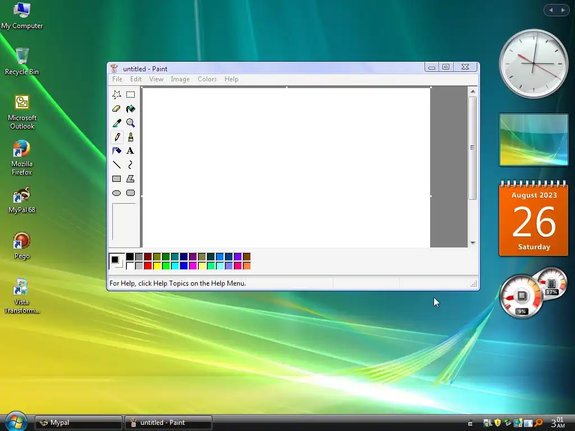Pick the Airbrush spray tool
The image size is (575, 431).
pos(117,150)
